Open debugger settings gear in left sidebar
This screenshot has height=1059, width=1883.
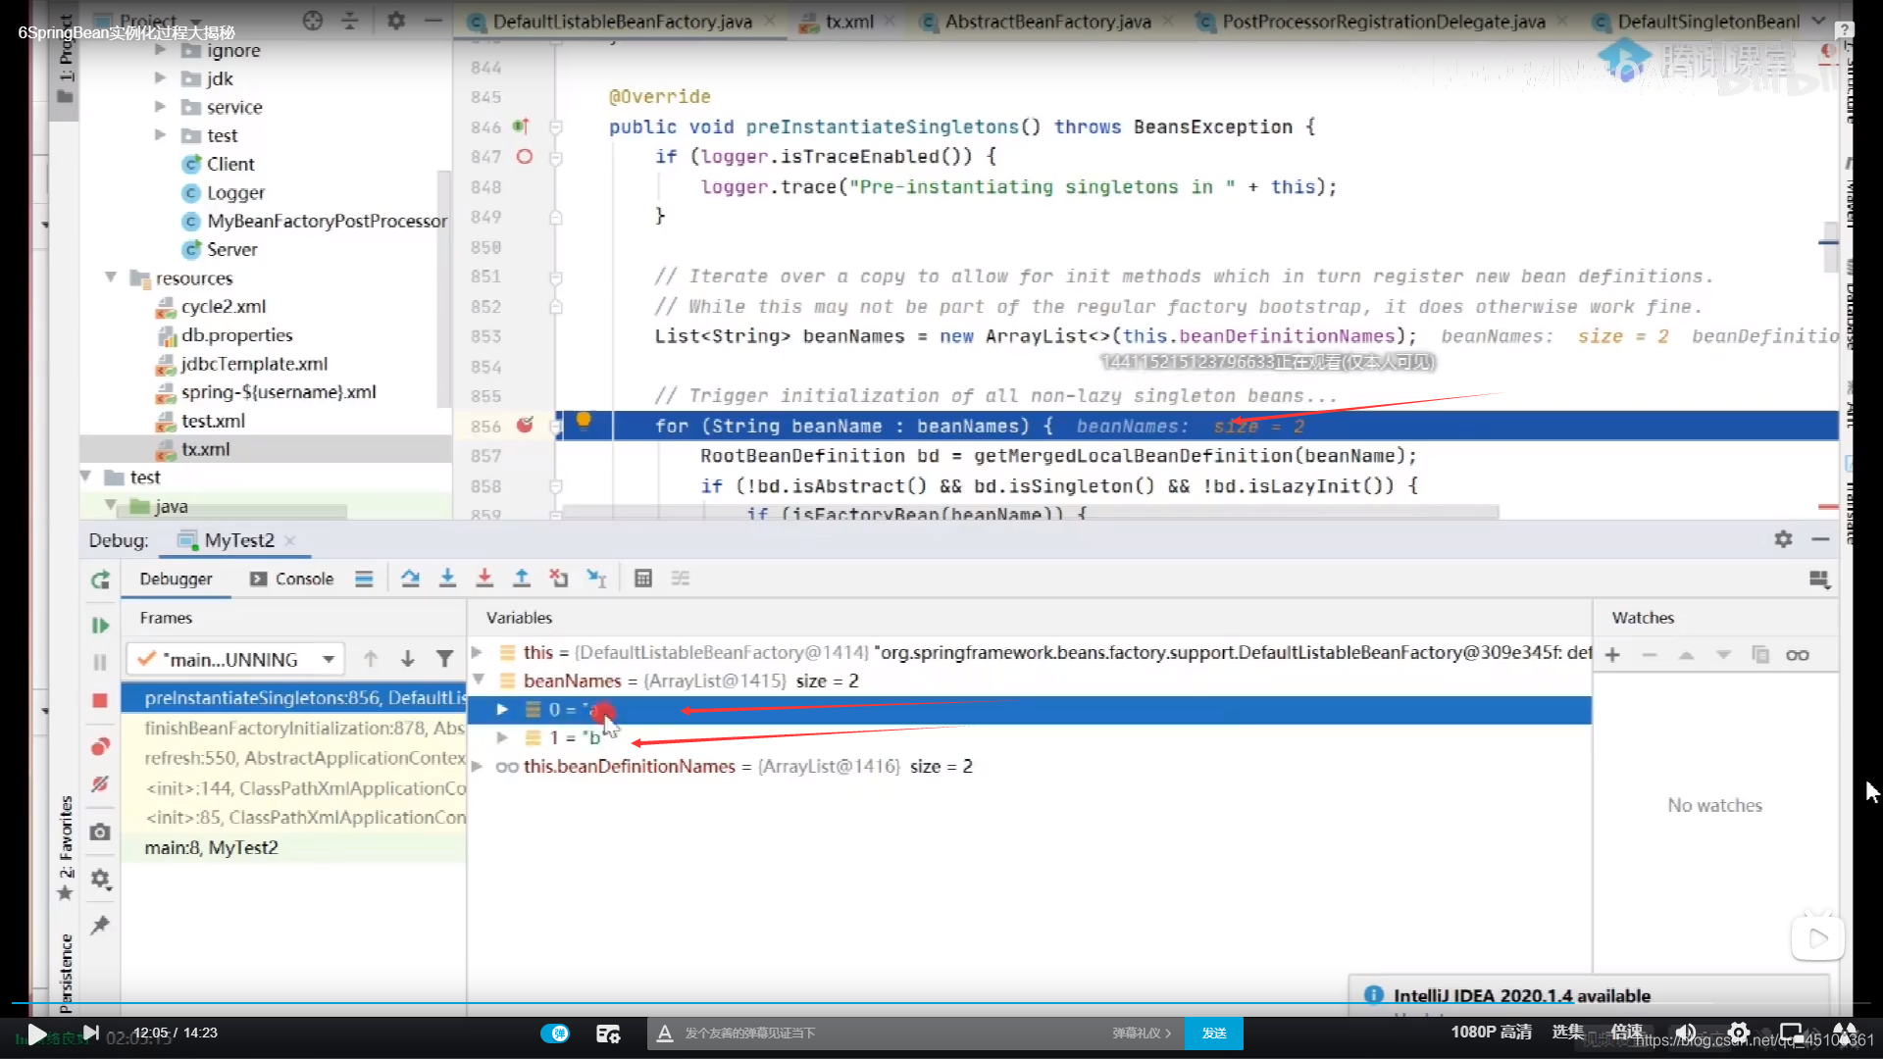click(x=100, y=879)
